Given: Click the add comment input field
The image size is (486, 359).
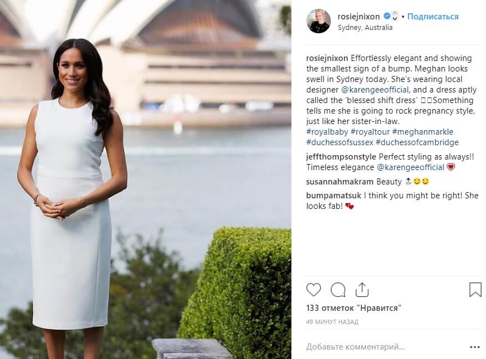Looking at the screenshot, I should tap(386, 347).
